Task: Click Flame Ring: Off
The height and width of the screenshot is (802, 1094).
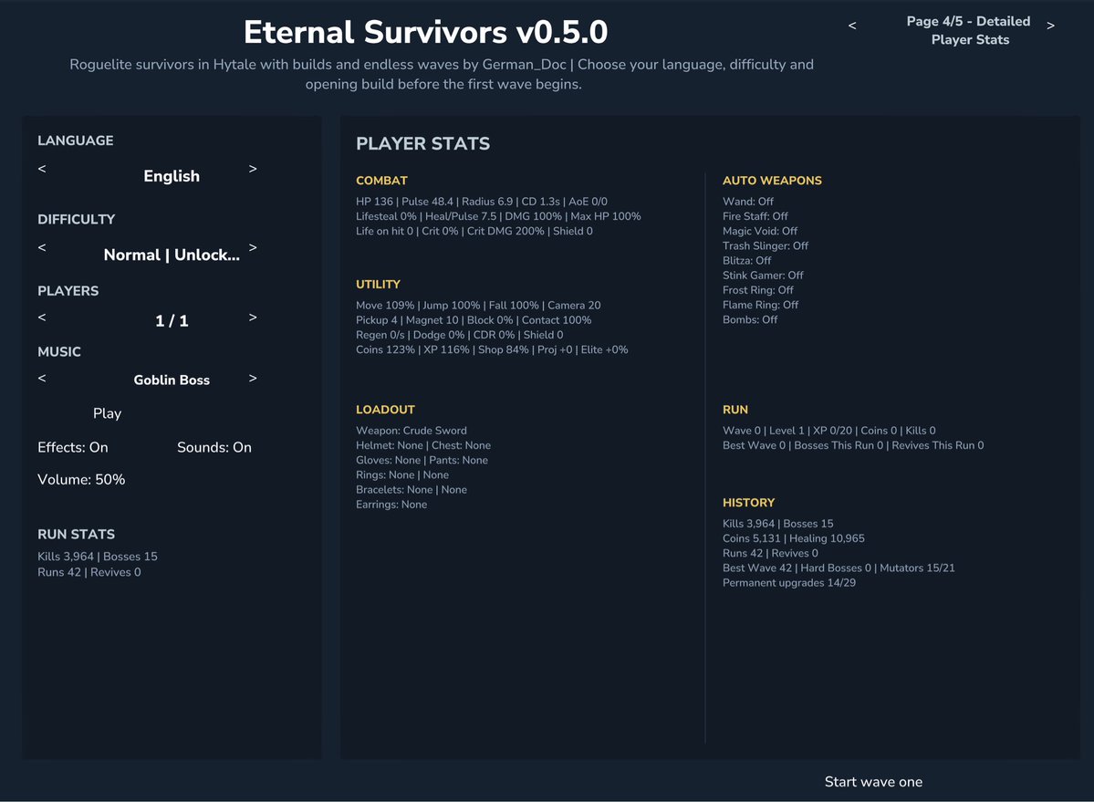Action: pos(760,305)
